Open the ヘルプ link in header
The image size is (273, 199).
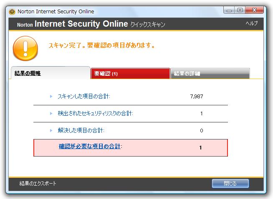pos(252,23)
